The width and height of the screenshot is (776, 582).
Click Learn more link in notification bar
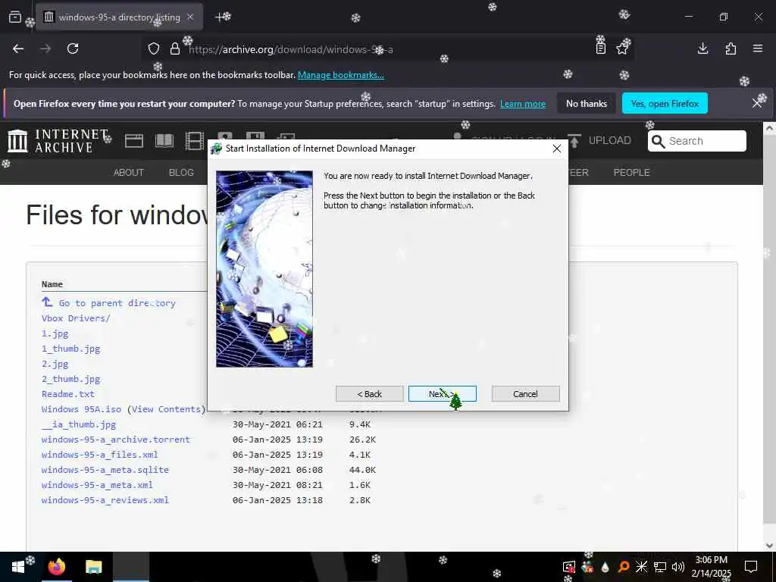(523, 104)
